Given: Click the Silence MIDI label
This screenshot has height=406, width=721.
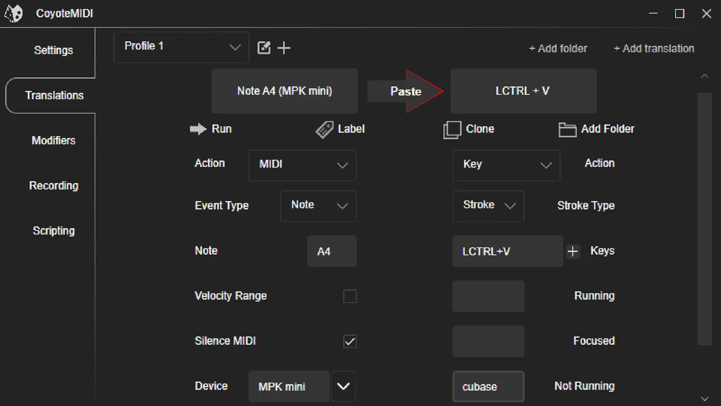Looking at the screenshot, I should point(225,341).
